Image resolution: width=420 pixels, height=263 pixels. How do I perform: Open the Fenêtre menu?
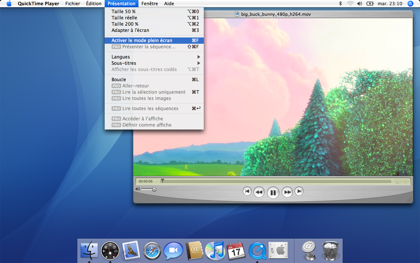[150, 4]
